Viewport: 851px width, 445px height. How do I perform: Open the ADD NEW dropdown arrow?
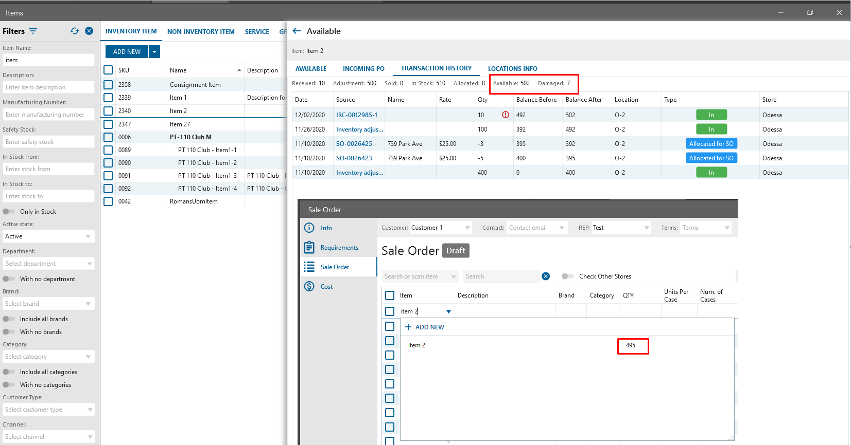click(154, 52)
